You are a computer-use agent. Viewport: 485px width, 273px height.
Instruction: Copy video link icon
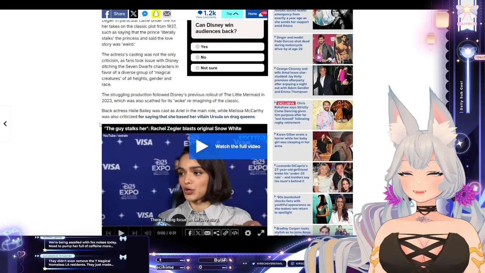(x=225, y=233)
